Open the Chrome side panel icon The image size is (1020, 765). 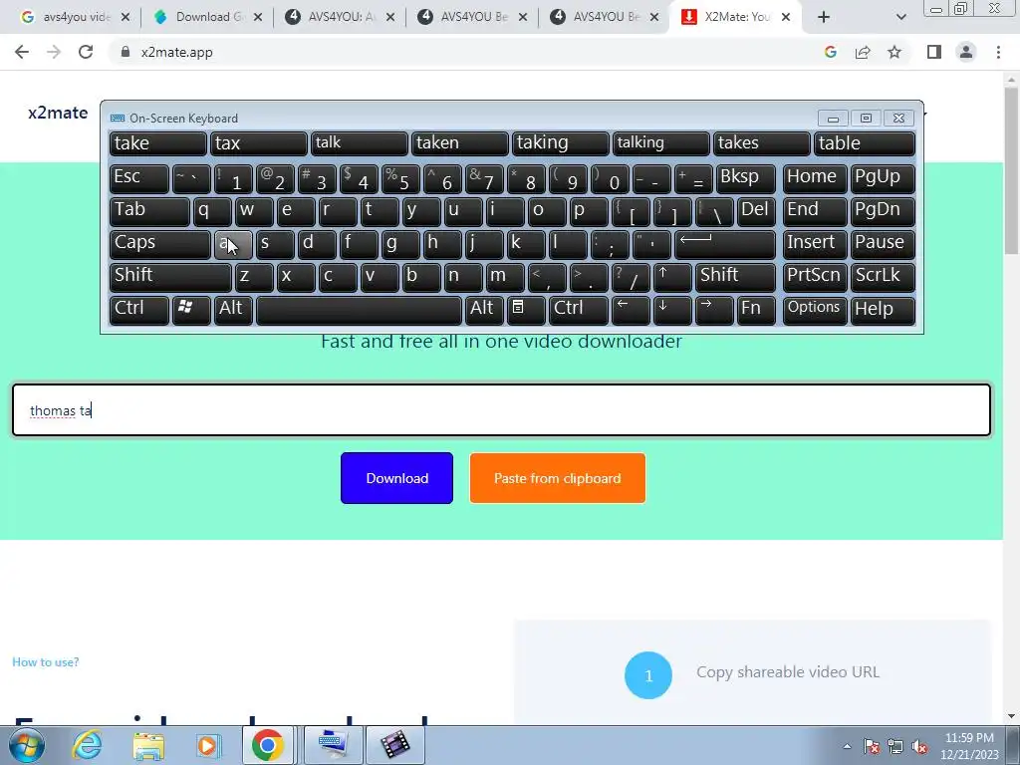[934, 52]
